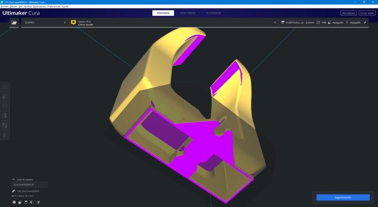378x207 pixels.
Task: Click the Marketplace button
Action: 349,13
